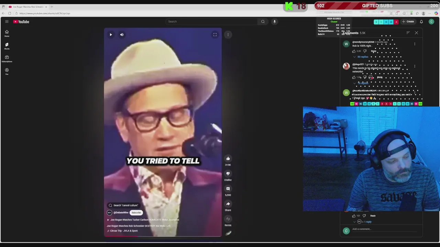Image resolution: width=440 pixels, height=247 pixels.
Task: Open options menu for jringo321's comment
Action: (415, 66)
